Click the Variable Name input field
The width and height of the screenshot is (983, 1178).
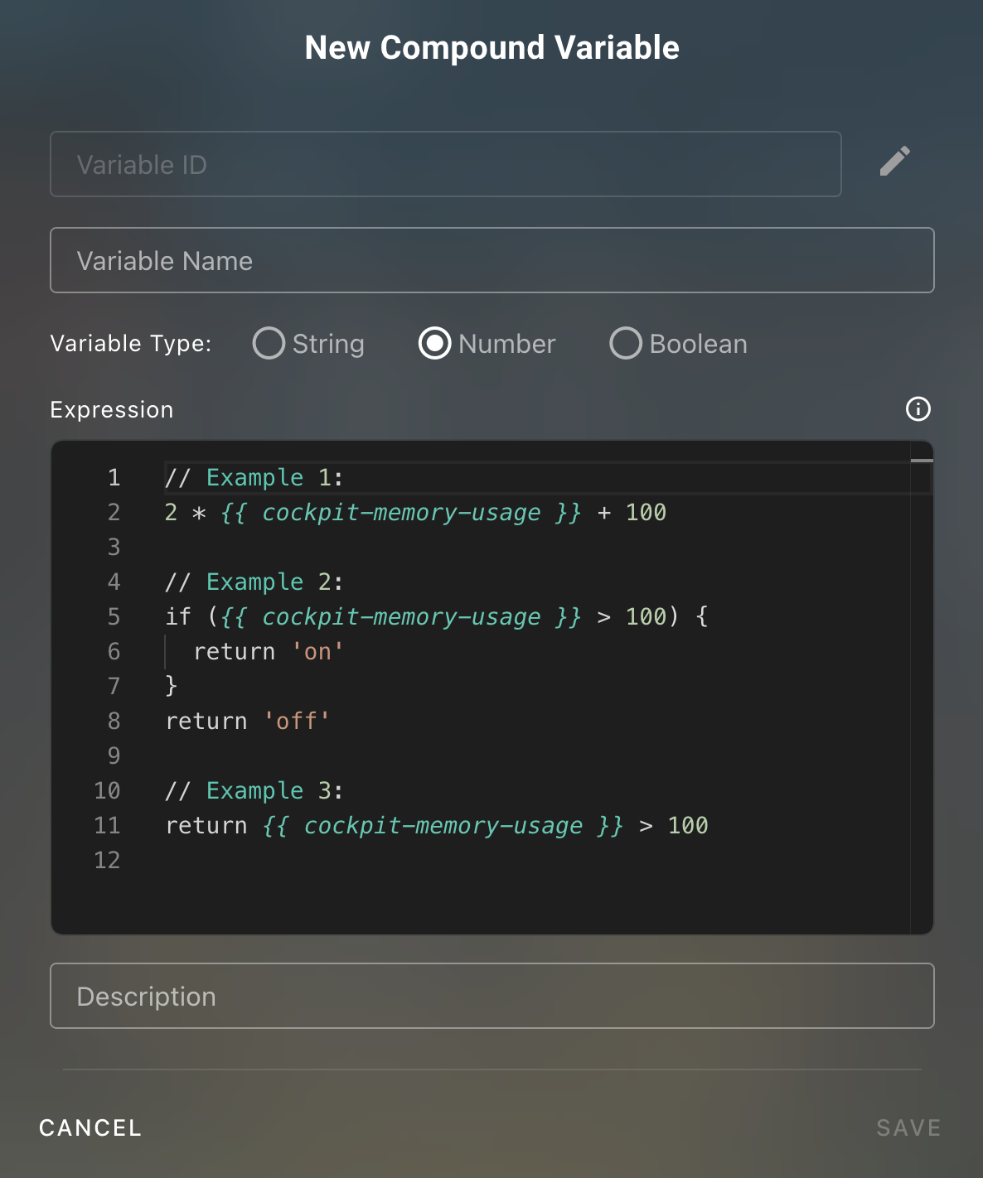pyautogui.click(x=491, y=260)
